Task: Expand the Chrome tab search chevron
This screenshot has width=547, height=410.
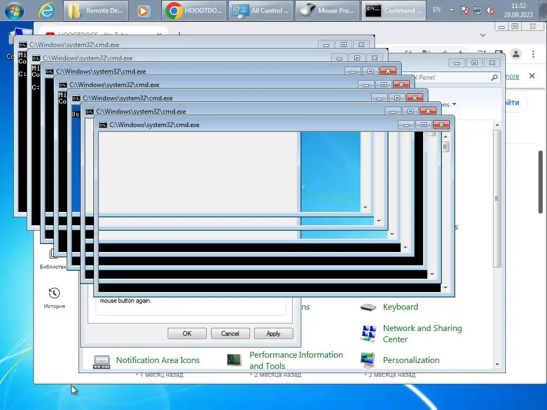Action: tap(483, 35)
